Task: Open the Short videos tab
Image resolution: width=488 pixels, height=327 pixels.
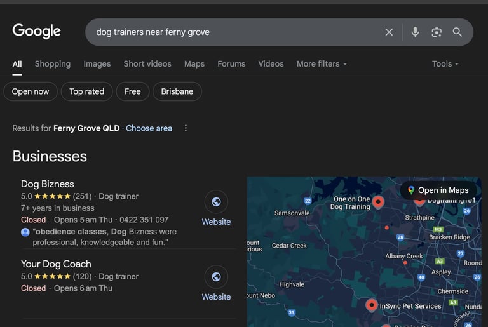Action: pos(147,64)
